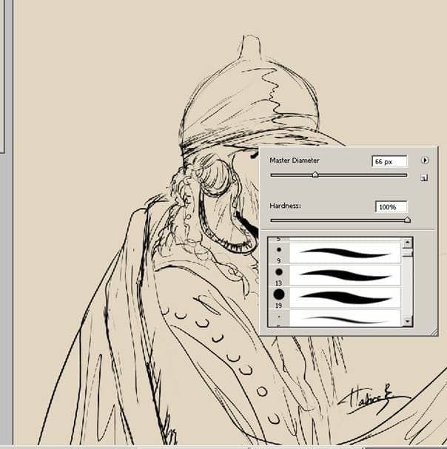Create new brush preset icon

424,178
